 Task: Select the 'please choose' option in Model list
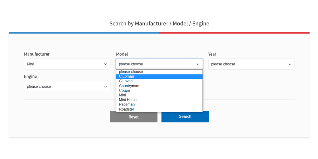click(159, 72)
